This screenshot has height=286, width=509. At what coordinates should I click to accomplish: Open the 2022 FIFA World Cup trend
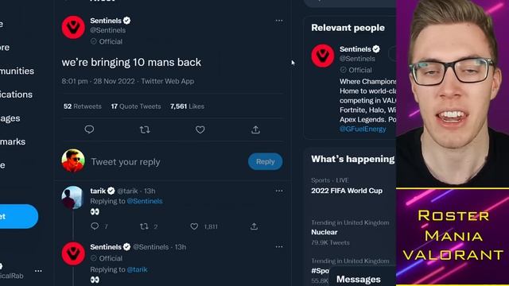pyautogui.click(x=347, y=191)
